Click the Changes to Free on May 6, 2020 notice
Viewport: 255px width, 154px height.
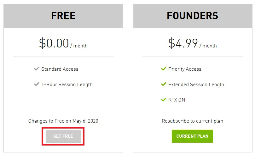pyautogui.click(x=63, y=121)
